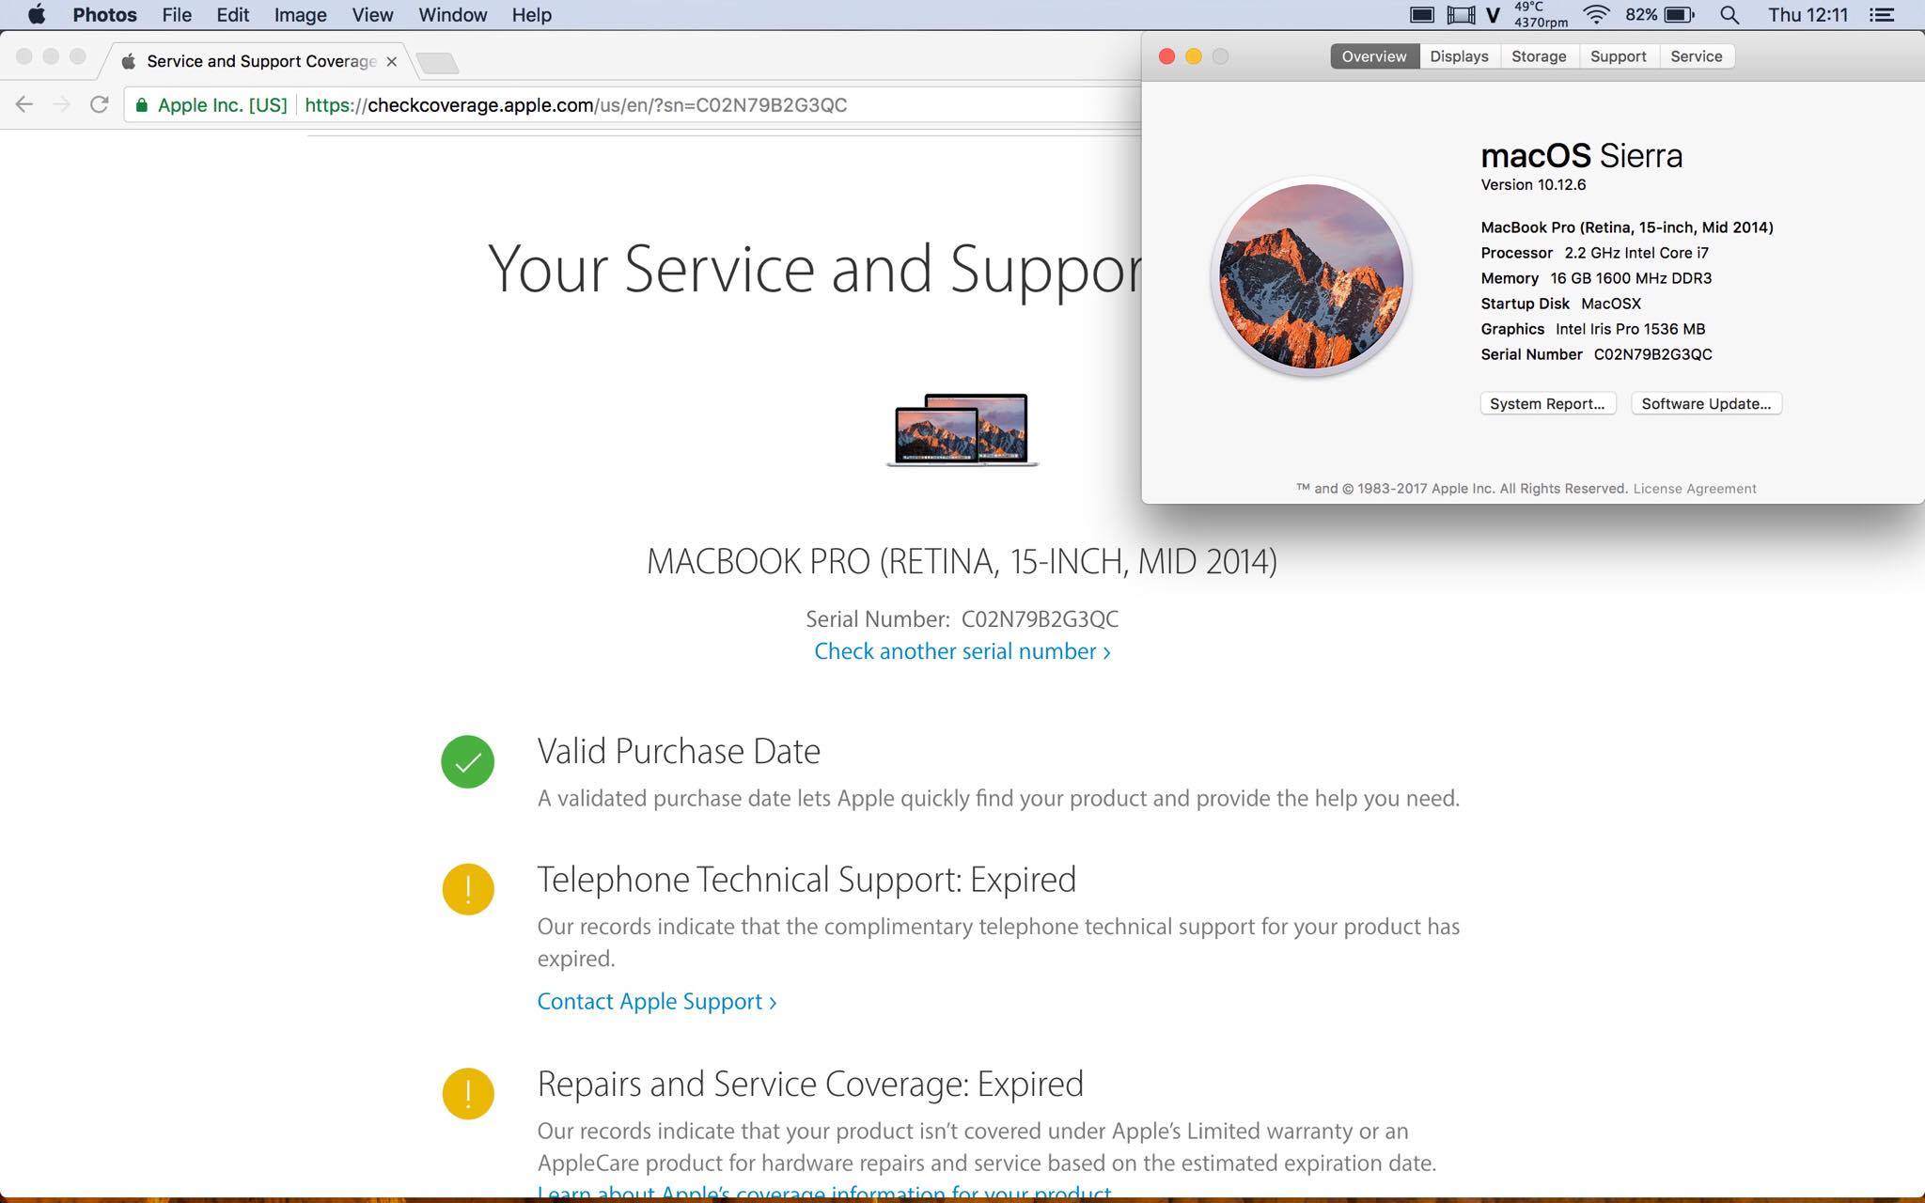
Task: Open the Photos application menu
Action: 104,15
